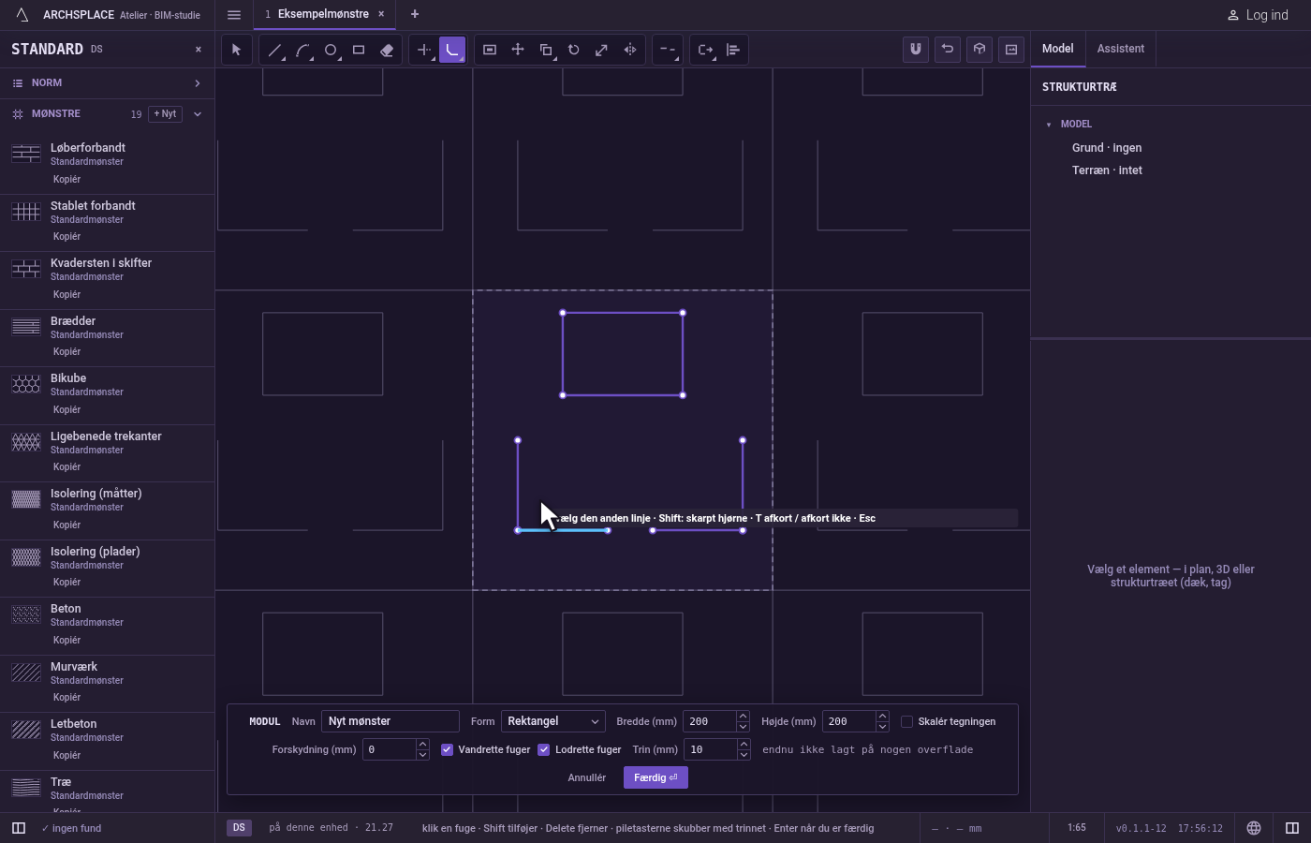
Task: Click the active fillet corner tool
Action: (x=452, y=50)
